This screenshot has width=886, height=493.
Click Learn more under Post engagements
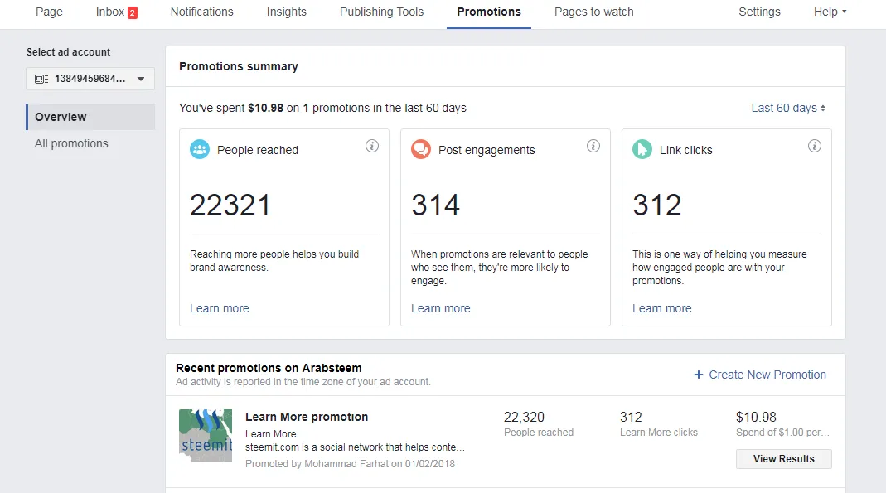pos(441,308)
